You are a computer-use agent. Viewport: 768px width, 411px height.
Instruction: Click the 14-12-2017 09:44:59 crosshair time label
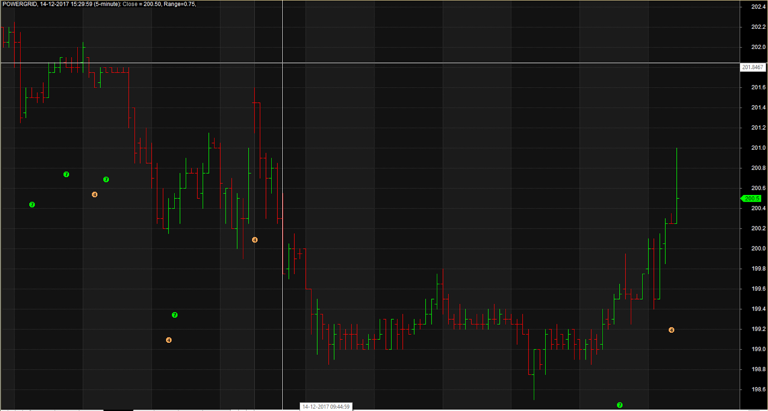pyautogui.click(x=326, y=407)
